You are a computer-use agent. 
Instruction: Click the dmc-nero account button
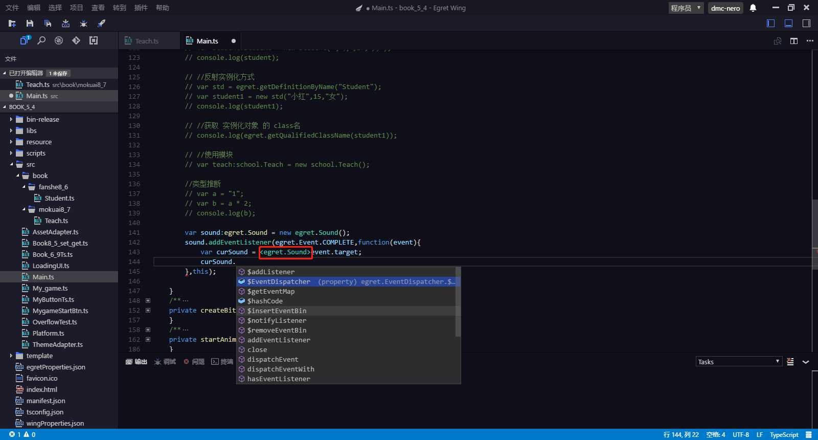coord(725,8)
